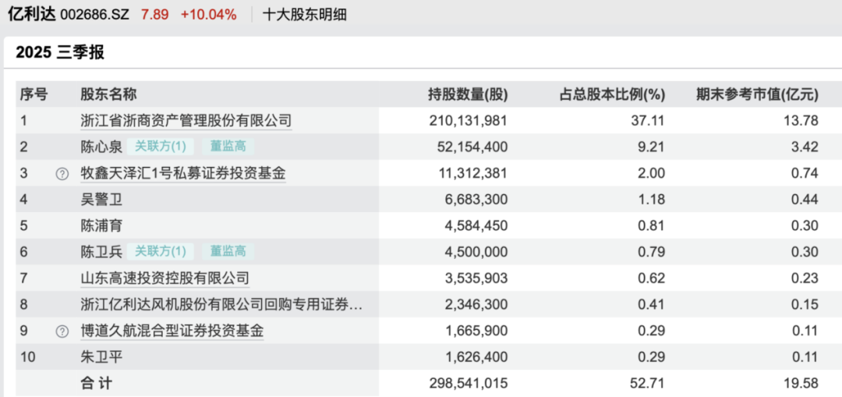Open 博道久航混合型证券投资基金 link
842x397 pixels.
pyautogui.click(x=172, y=331)
